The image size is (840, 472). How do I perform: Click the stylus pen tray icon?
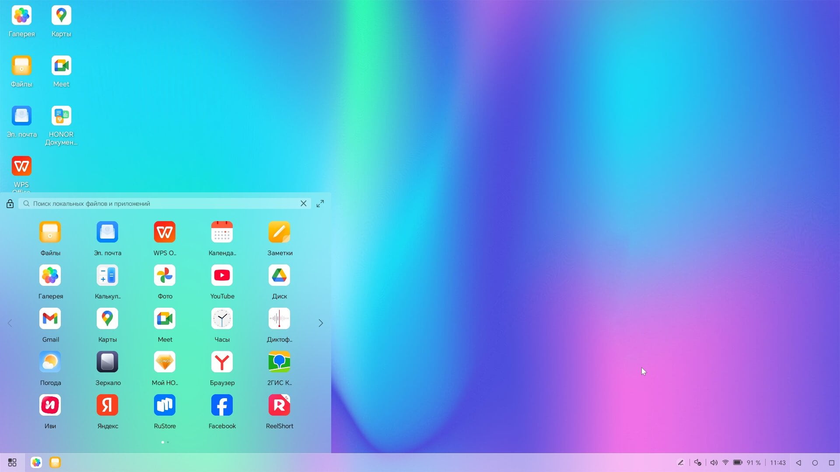[681, 462]
